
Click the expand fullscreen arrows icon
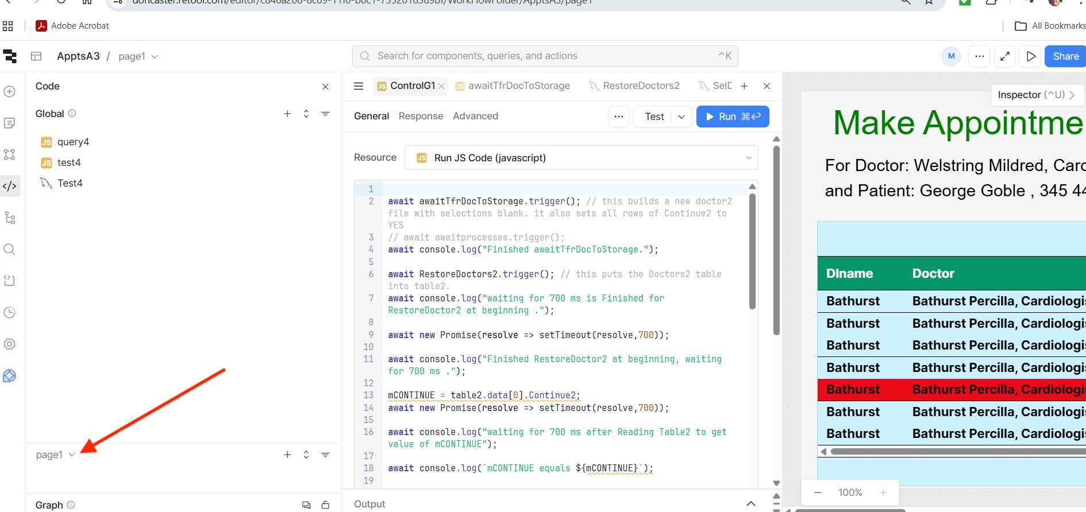[x=1005, y=56]
